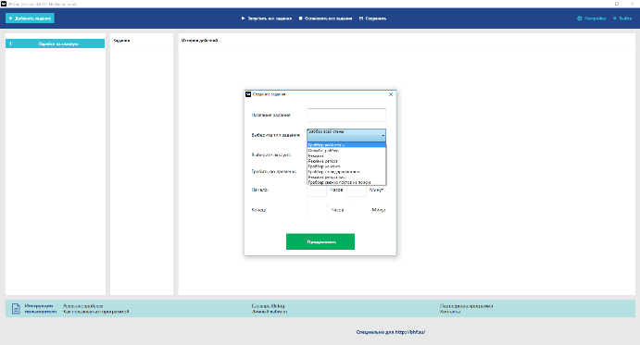The image size is (640, 345).
Task: Focus the task name input field
Action: pos(346,115)
